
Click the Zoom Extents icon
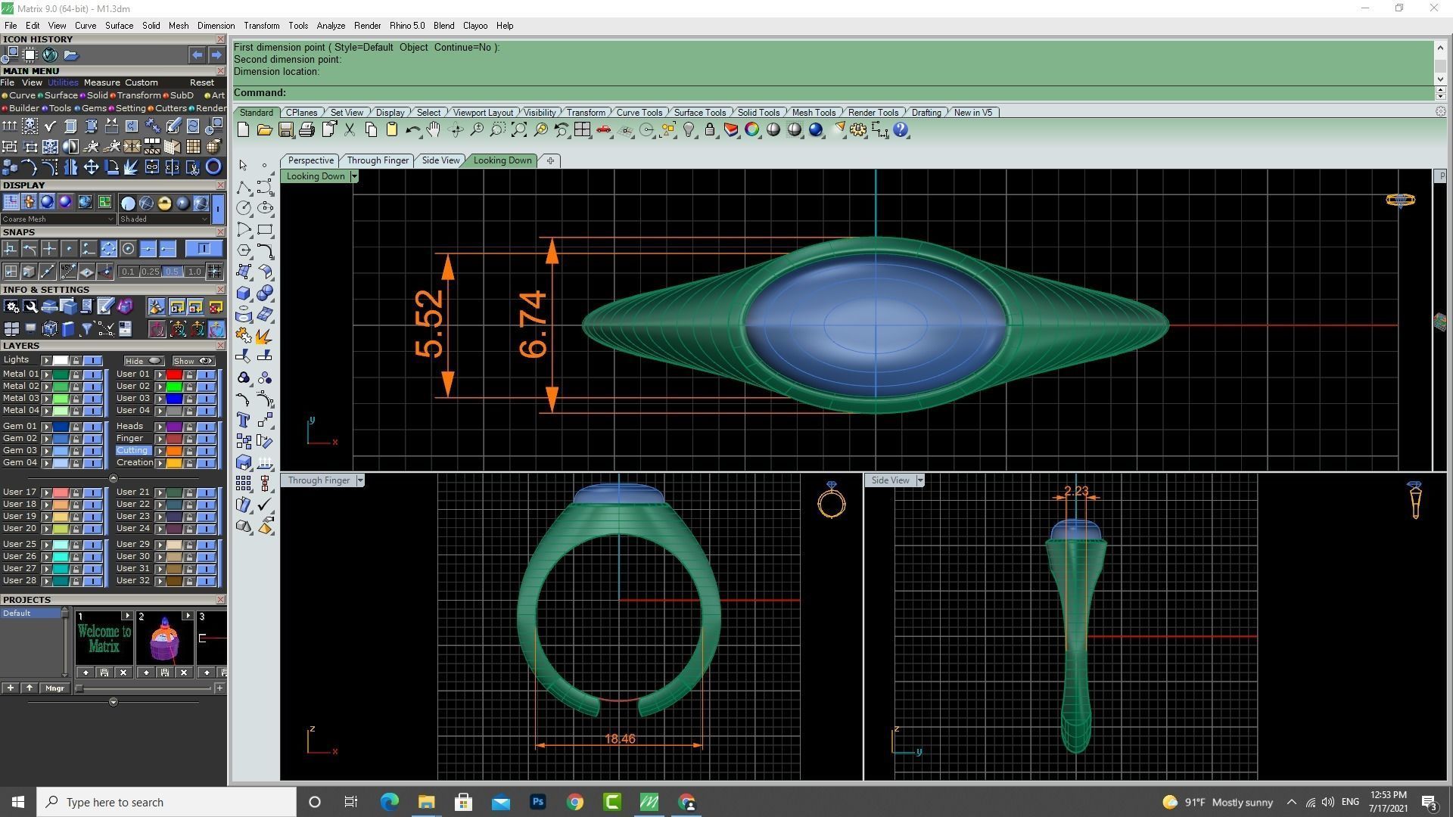[x=518, y=130]
